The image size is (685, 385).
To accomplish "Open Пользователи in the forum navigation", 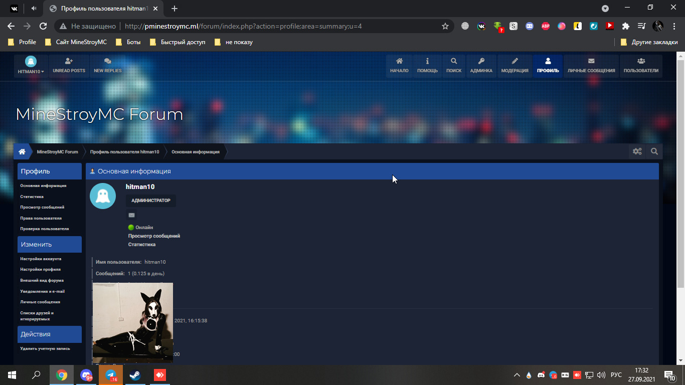I will [x=641, y=66].
